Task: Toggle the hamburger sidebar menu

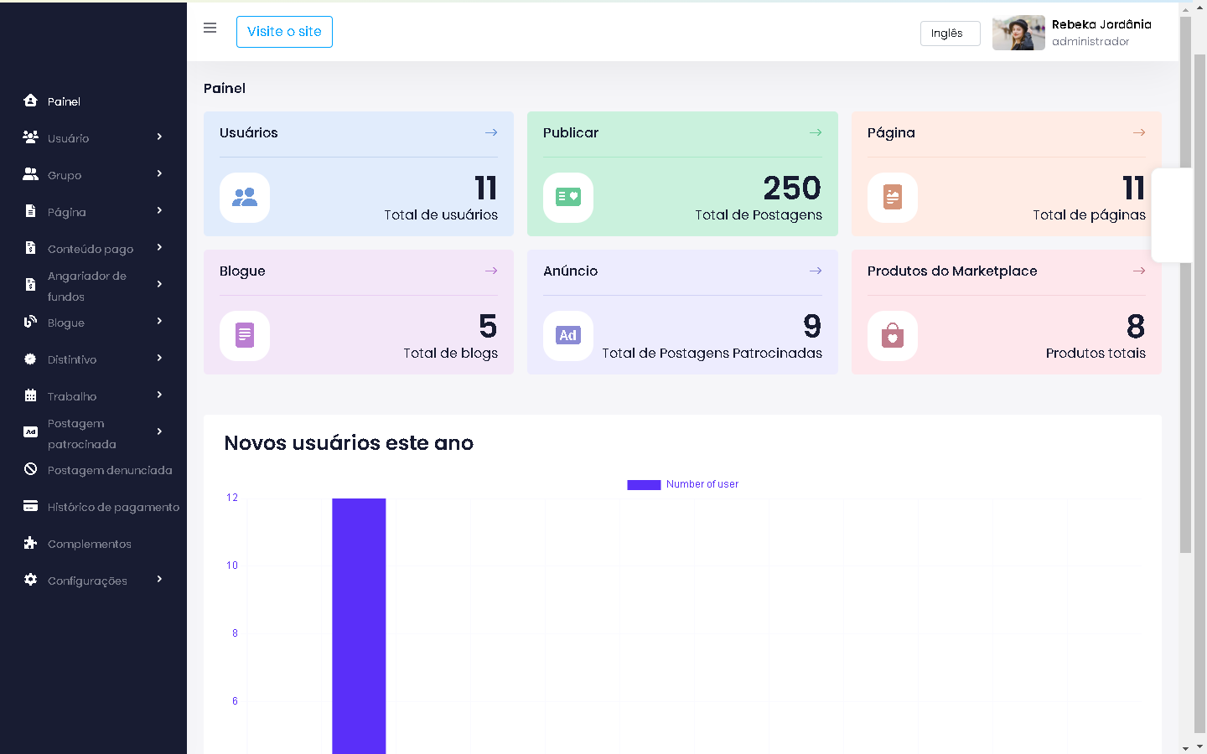Action: pyautogui.click(x=210, y=28)
